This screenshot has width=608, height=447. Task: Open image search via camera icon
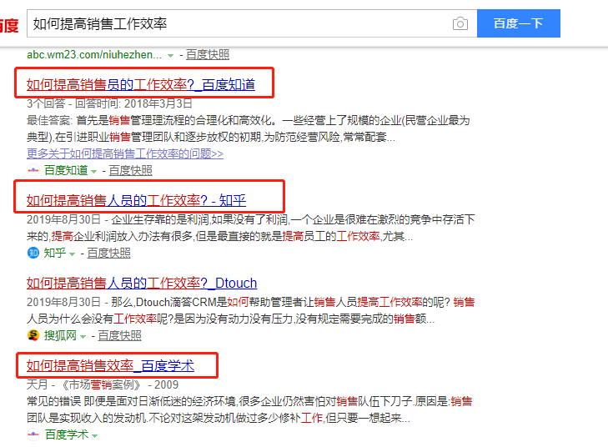(460, 23)
